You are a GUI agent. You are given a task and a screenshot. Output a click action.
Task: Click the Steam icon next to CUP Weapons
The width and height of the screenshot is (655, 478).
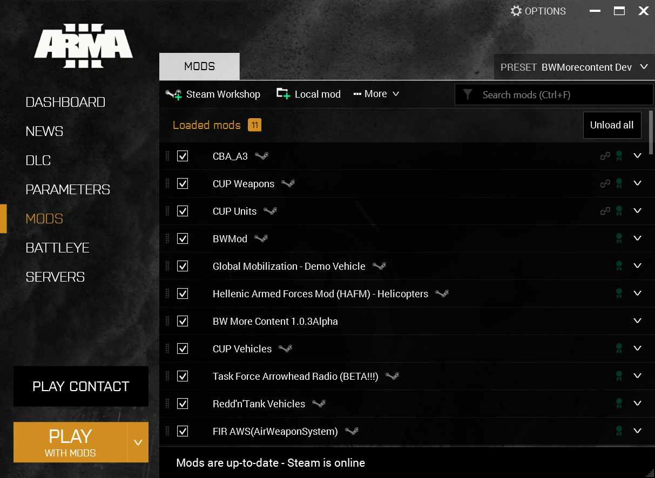[x=288, y=183]
